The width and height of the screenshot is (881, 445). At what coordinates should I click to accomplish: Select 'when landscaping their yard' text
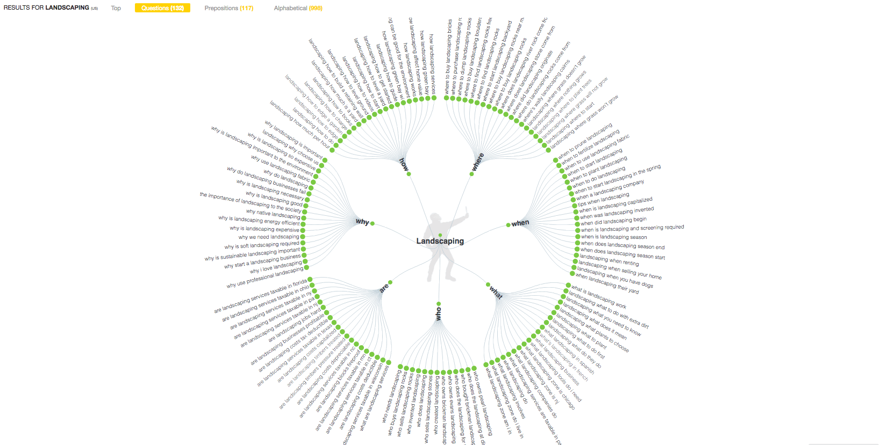pos(607,283)
